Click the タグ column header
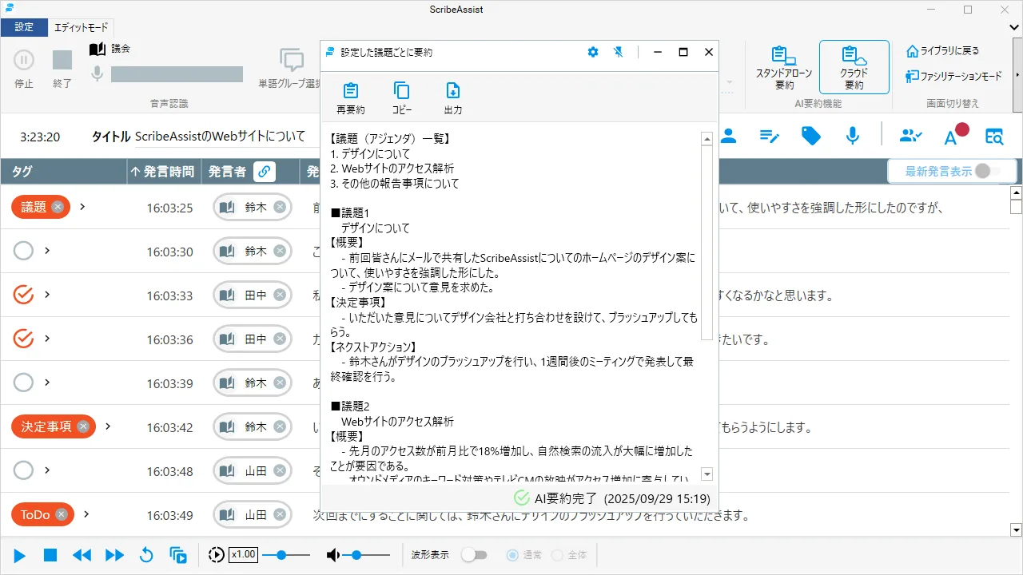 (63, 171)
